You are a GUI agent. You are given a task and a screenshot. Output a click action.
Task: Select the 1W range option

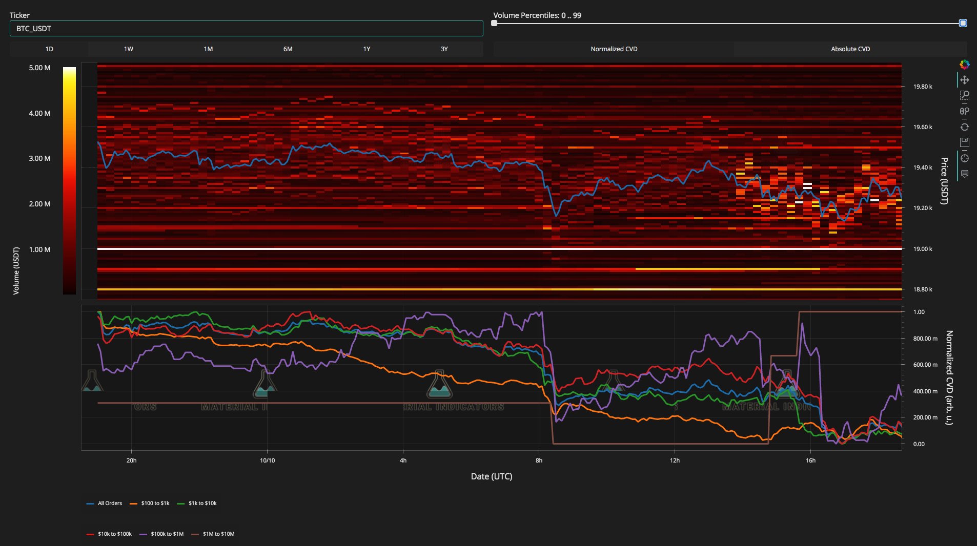coord(129,49)
